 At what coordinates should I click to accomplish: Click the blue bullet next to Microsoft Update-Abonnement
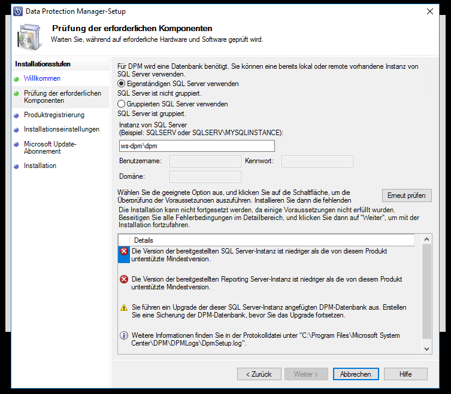coord(16,145)
